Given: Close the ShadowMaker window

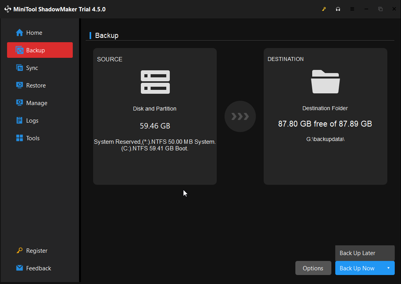Looking at the screenshot, I should 394,9.
